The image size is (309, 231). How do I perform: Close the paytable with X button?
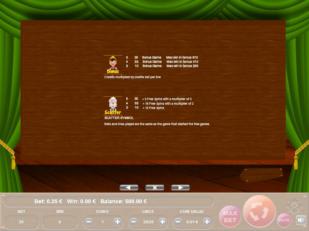click(154, 187)
